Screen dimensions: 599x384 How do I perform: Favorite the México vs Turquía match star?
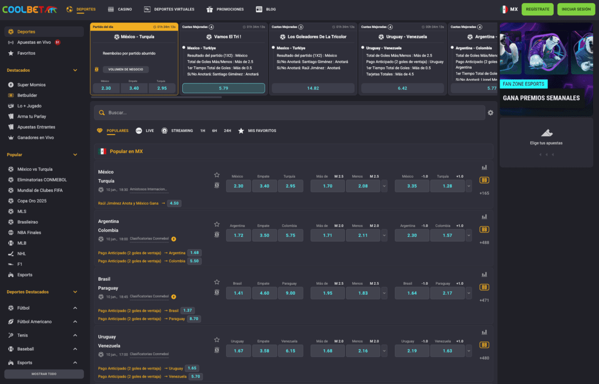click(217, 175)
